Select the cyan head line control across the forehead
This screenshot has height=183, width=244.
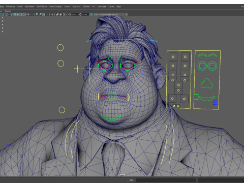click(x=122, y=41)
